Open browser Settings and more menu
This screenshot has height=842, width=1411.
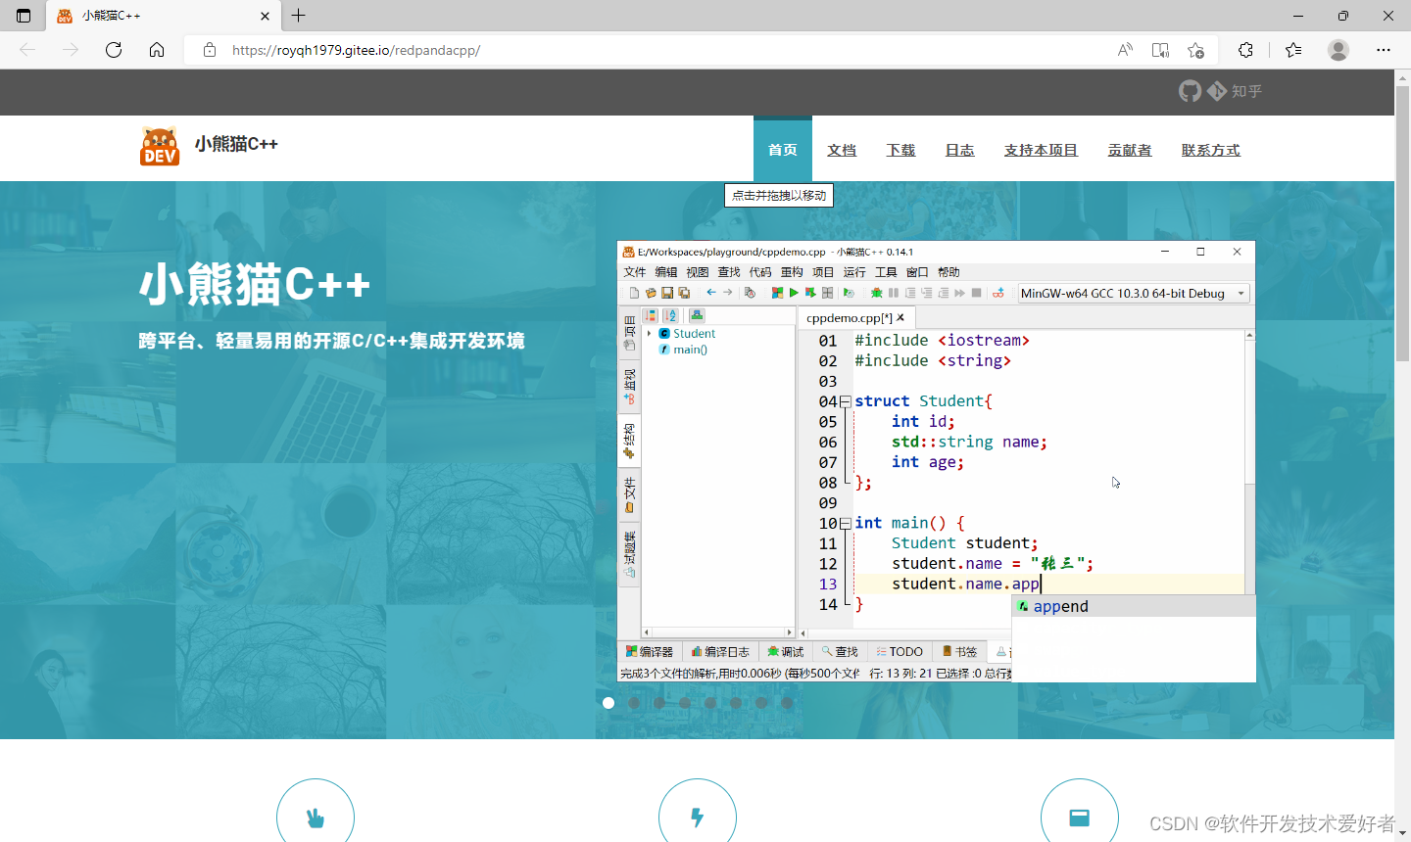pos(1384,50)
